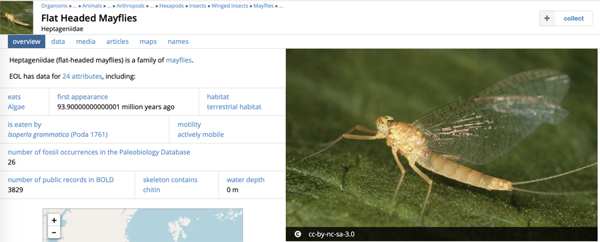Open the Organisms breadcrumb link
The width and height of the screenshot is (600, 242).
[x=55, y=6]
